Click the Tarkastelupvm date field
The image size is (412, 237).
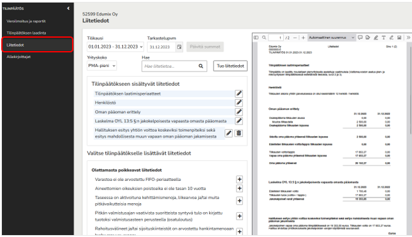tap(161, 47)
